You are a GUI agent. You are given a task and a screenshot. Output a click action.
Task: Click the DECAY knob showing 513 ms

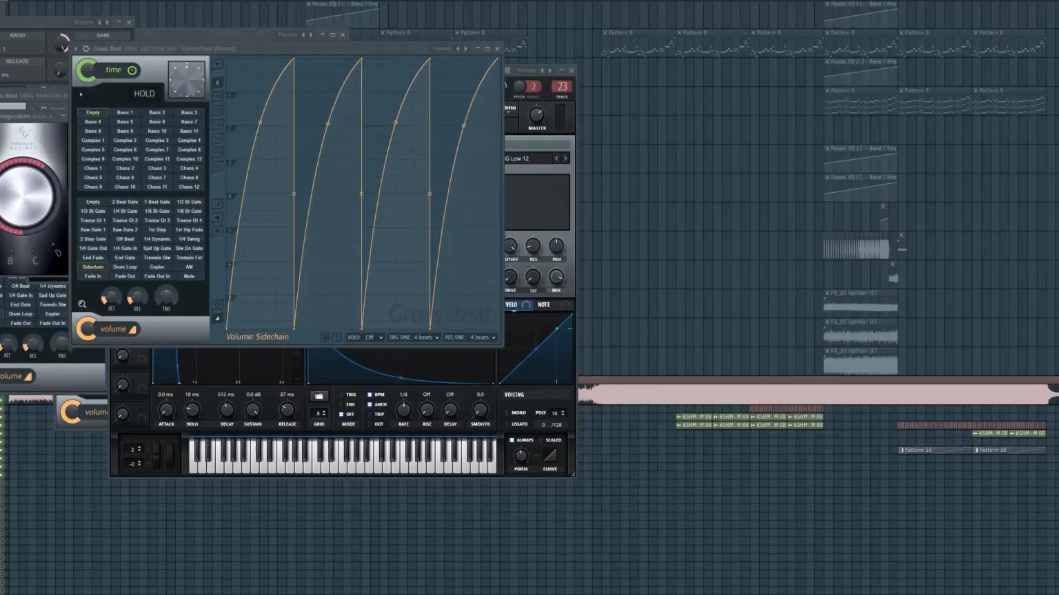(226, 410)
